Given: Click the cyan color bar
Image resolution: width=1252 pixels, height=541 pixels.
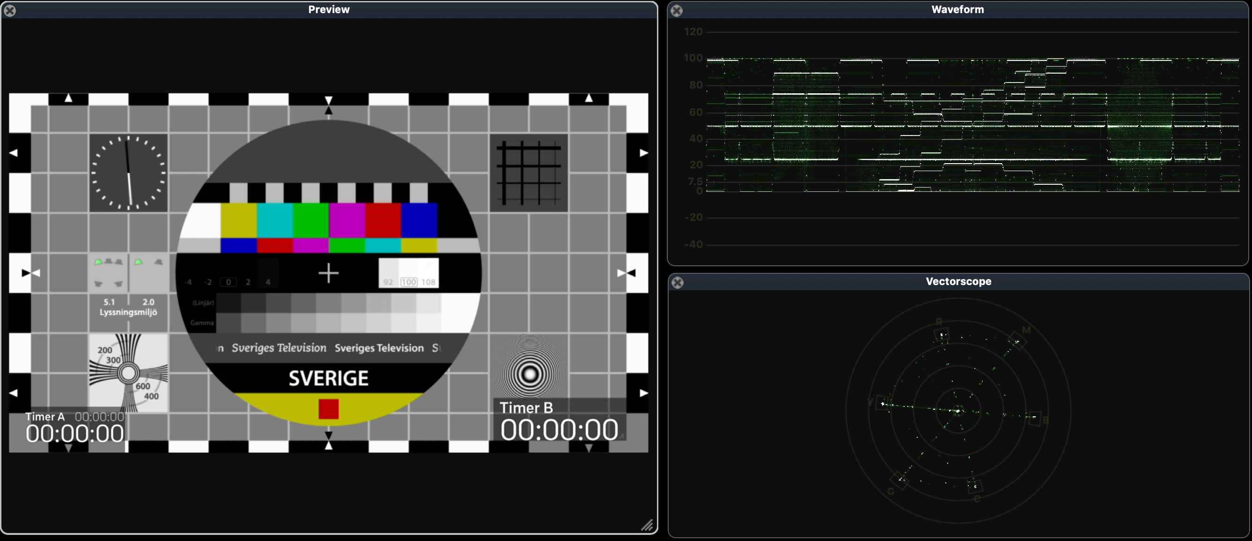Looking at the screenshot, I should (275, 221).
